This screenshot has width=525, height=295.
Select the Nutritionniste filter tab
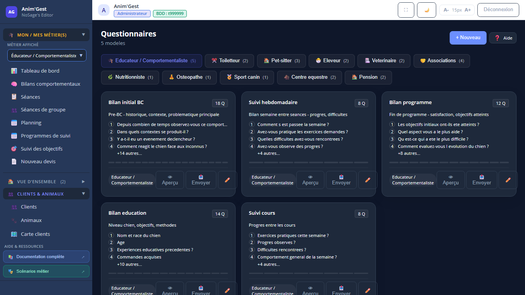point(130,77)
